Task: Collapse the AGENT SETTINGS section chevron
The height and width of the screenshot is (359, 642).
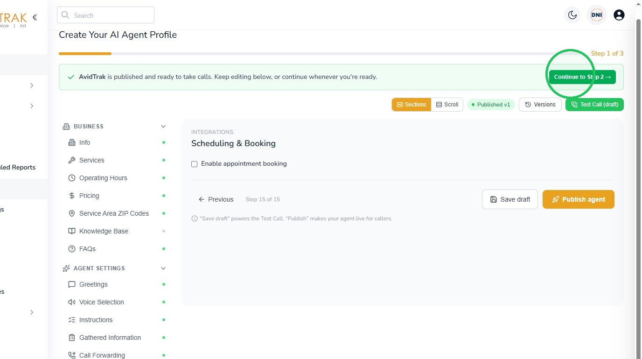Action: (x=163, y=268)
